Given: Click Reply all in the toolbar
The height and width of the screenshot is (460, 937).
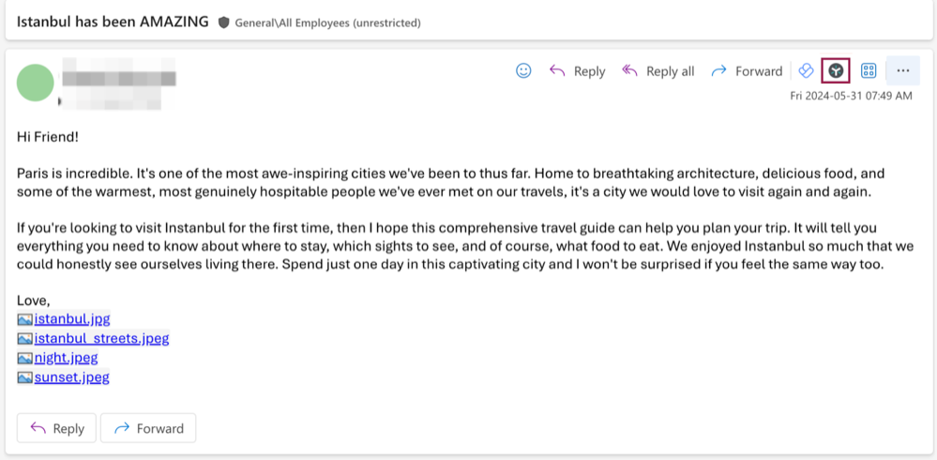Looking at the screenshot, I should tap(658, 71).
